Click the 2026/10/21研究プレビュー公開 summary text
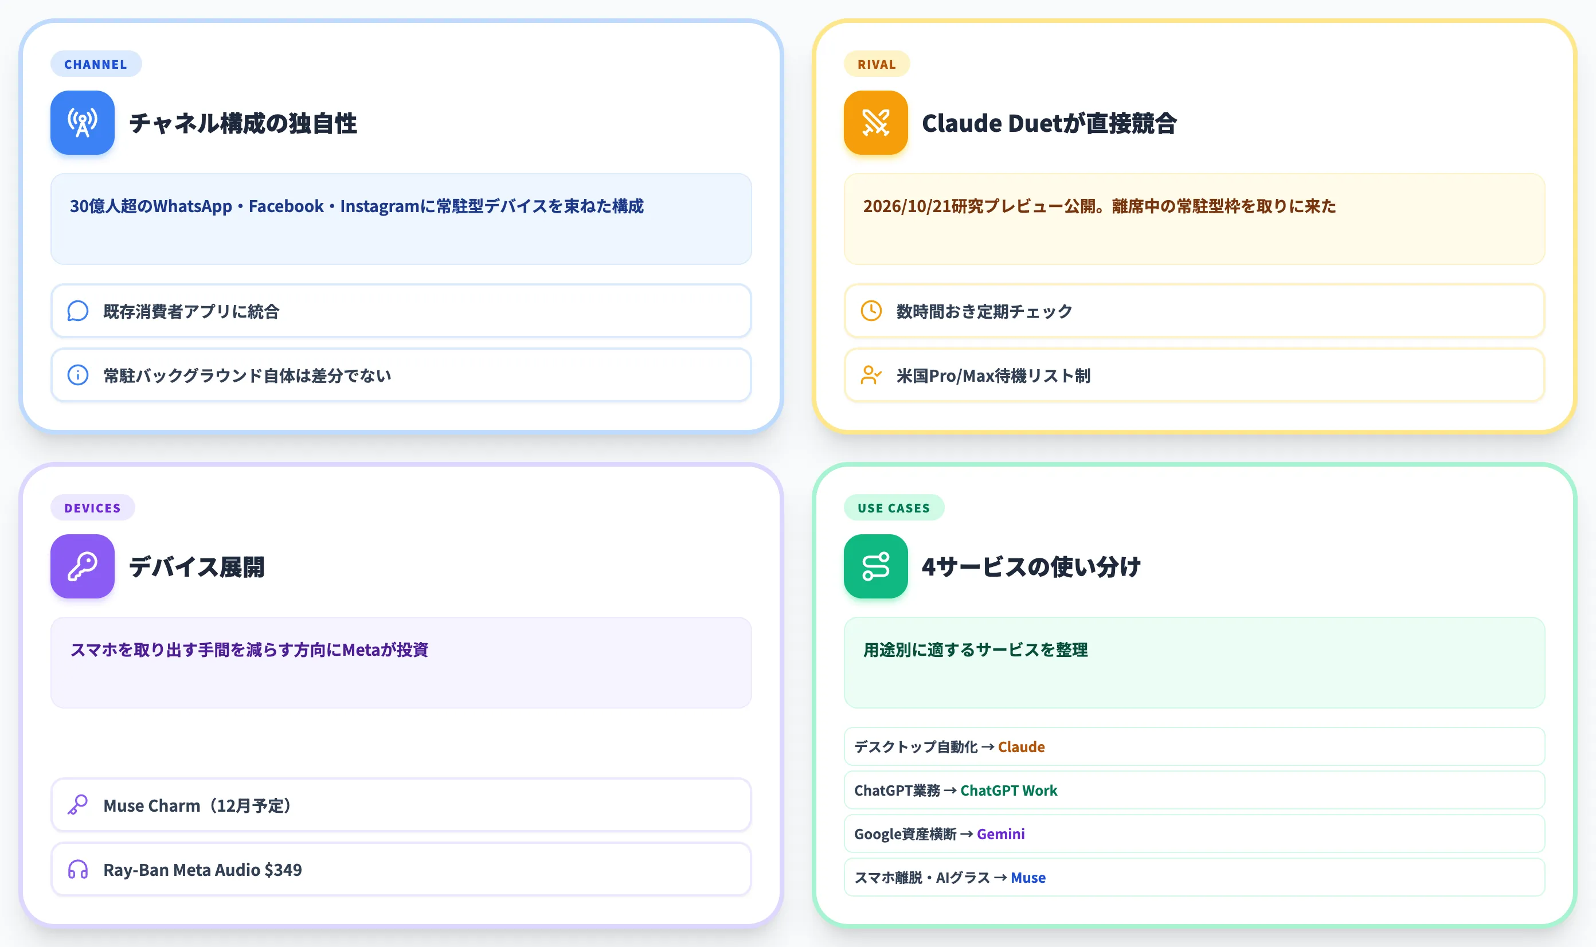This screenshot has height=947, width=1596. (x=1099, y=206)
